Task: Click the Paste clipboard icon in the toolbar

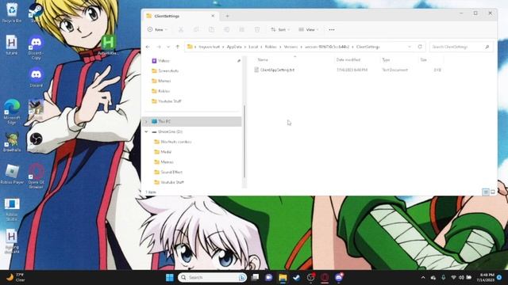Action: [x=211, y=30]
